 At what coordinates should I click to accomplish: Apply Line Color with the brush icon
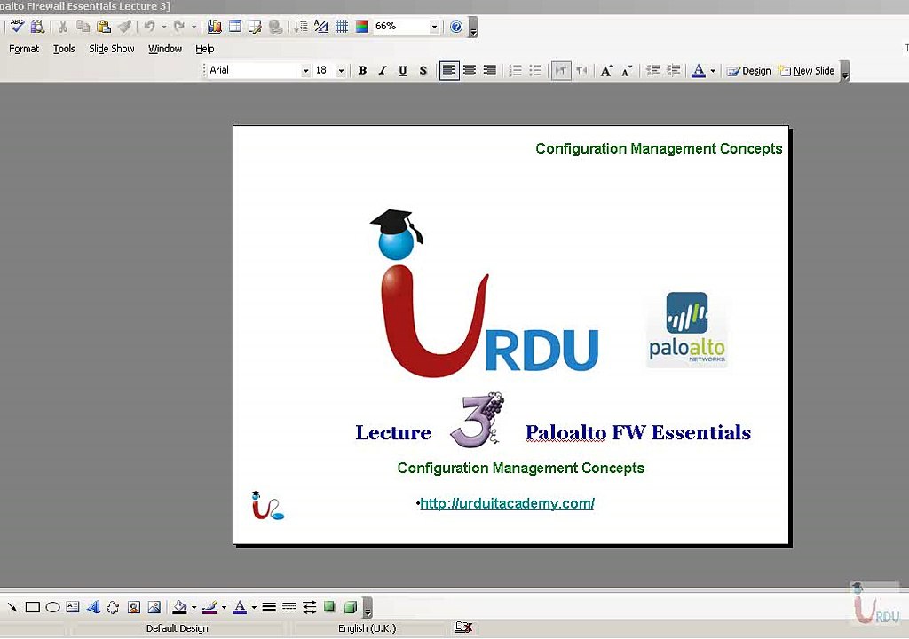[209, 607]
